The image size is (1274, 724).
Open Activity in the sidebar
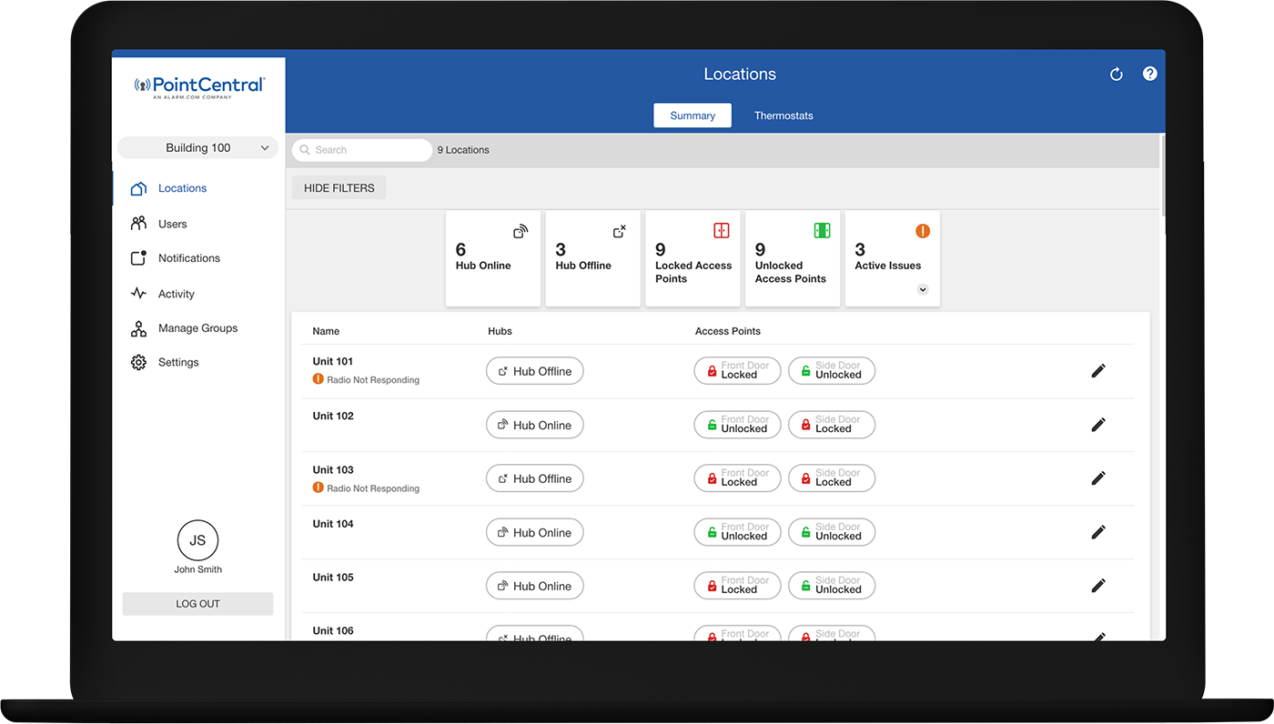[198, 294]
